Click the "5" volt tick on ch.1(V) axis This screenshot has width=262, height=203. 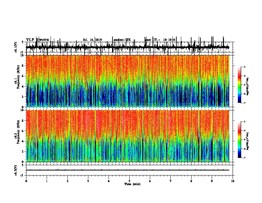(22, 42)
